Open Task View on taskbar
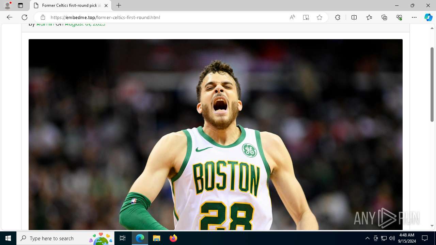 click(x=123, y=238)
